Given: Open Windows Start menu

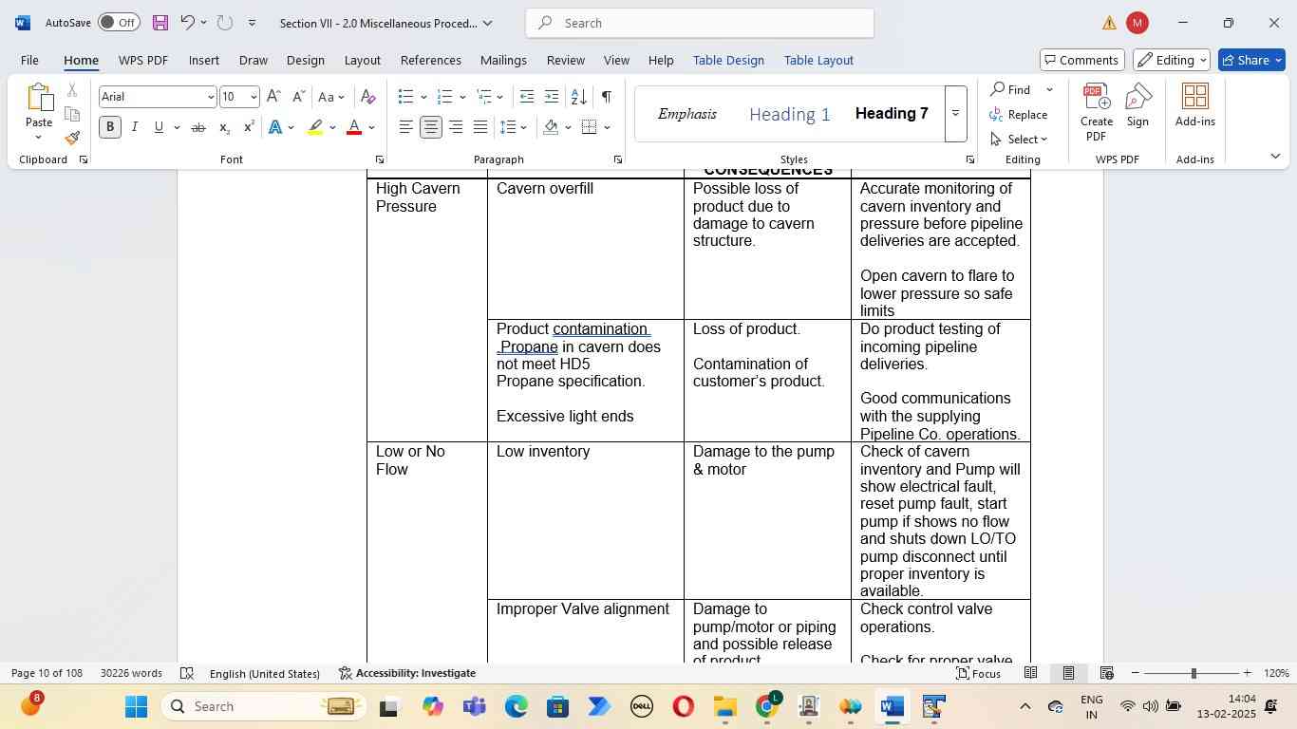Looking at the screenshot, I should click(x=136, y=706).
